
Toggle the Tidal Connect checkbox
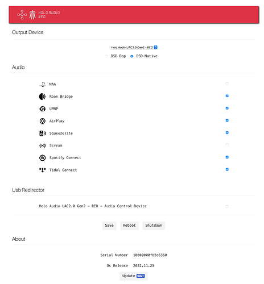tap(227, 169)
